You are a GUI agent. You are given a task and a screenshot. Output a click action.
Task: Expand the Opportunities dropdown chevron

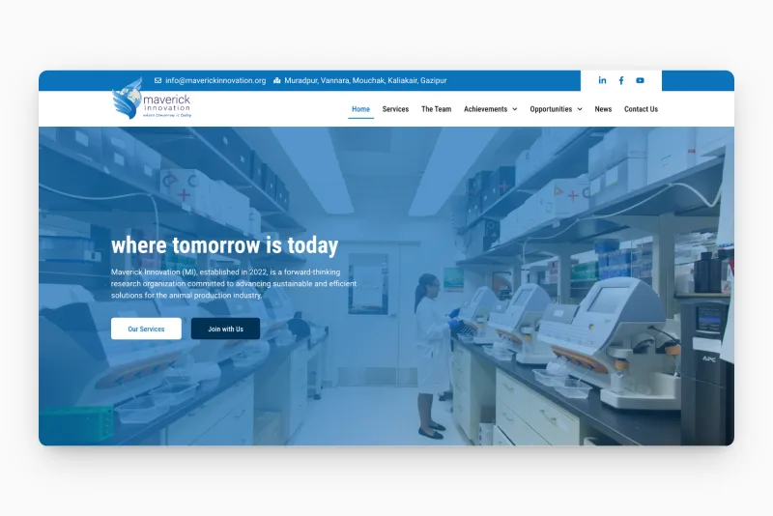click(580, 109)
